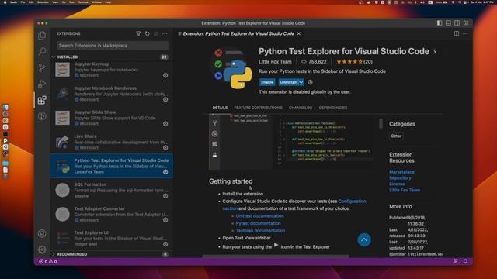Click manage gear next to Uninstall button

(x=310, y=82)
